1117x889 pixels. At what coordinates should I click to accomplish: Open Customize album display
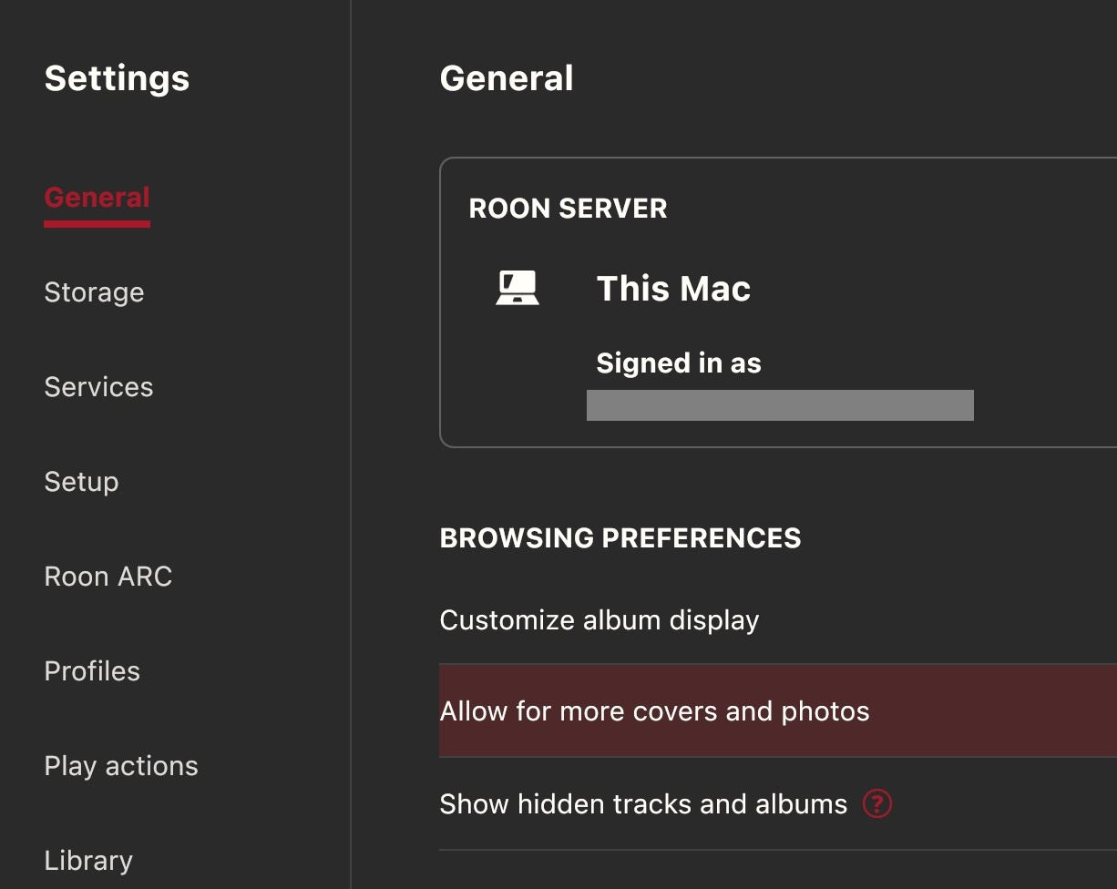(599, 620)
